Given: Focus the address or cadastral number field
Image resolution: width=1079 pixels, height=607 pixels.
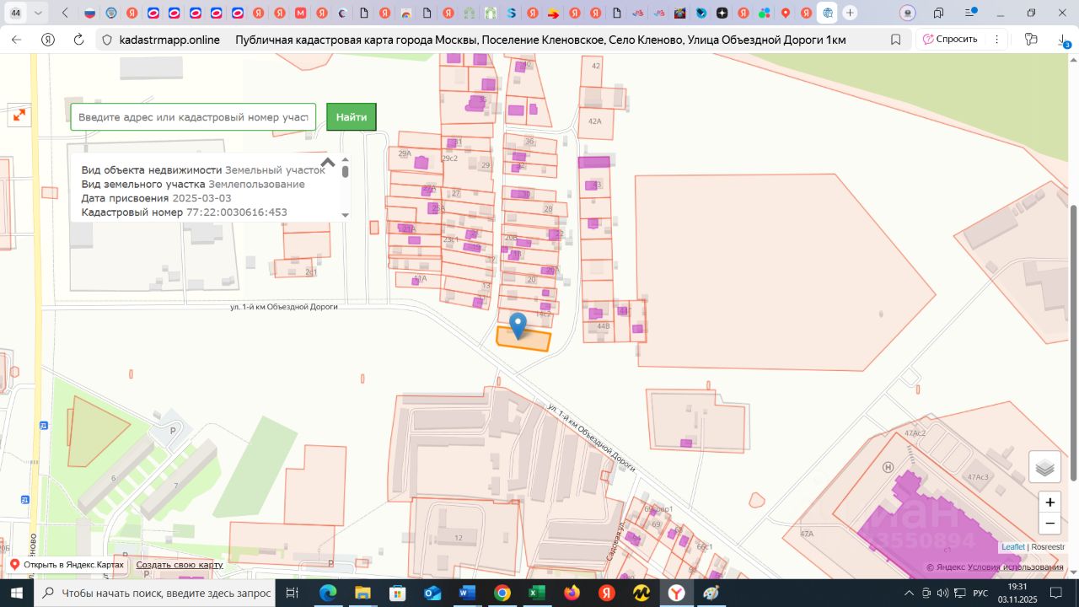Looking at the screenshot, I should (x=193, y=117).
